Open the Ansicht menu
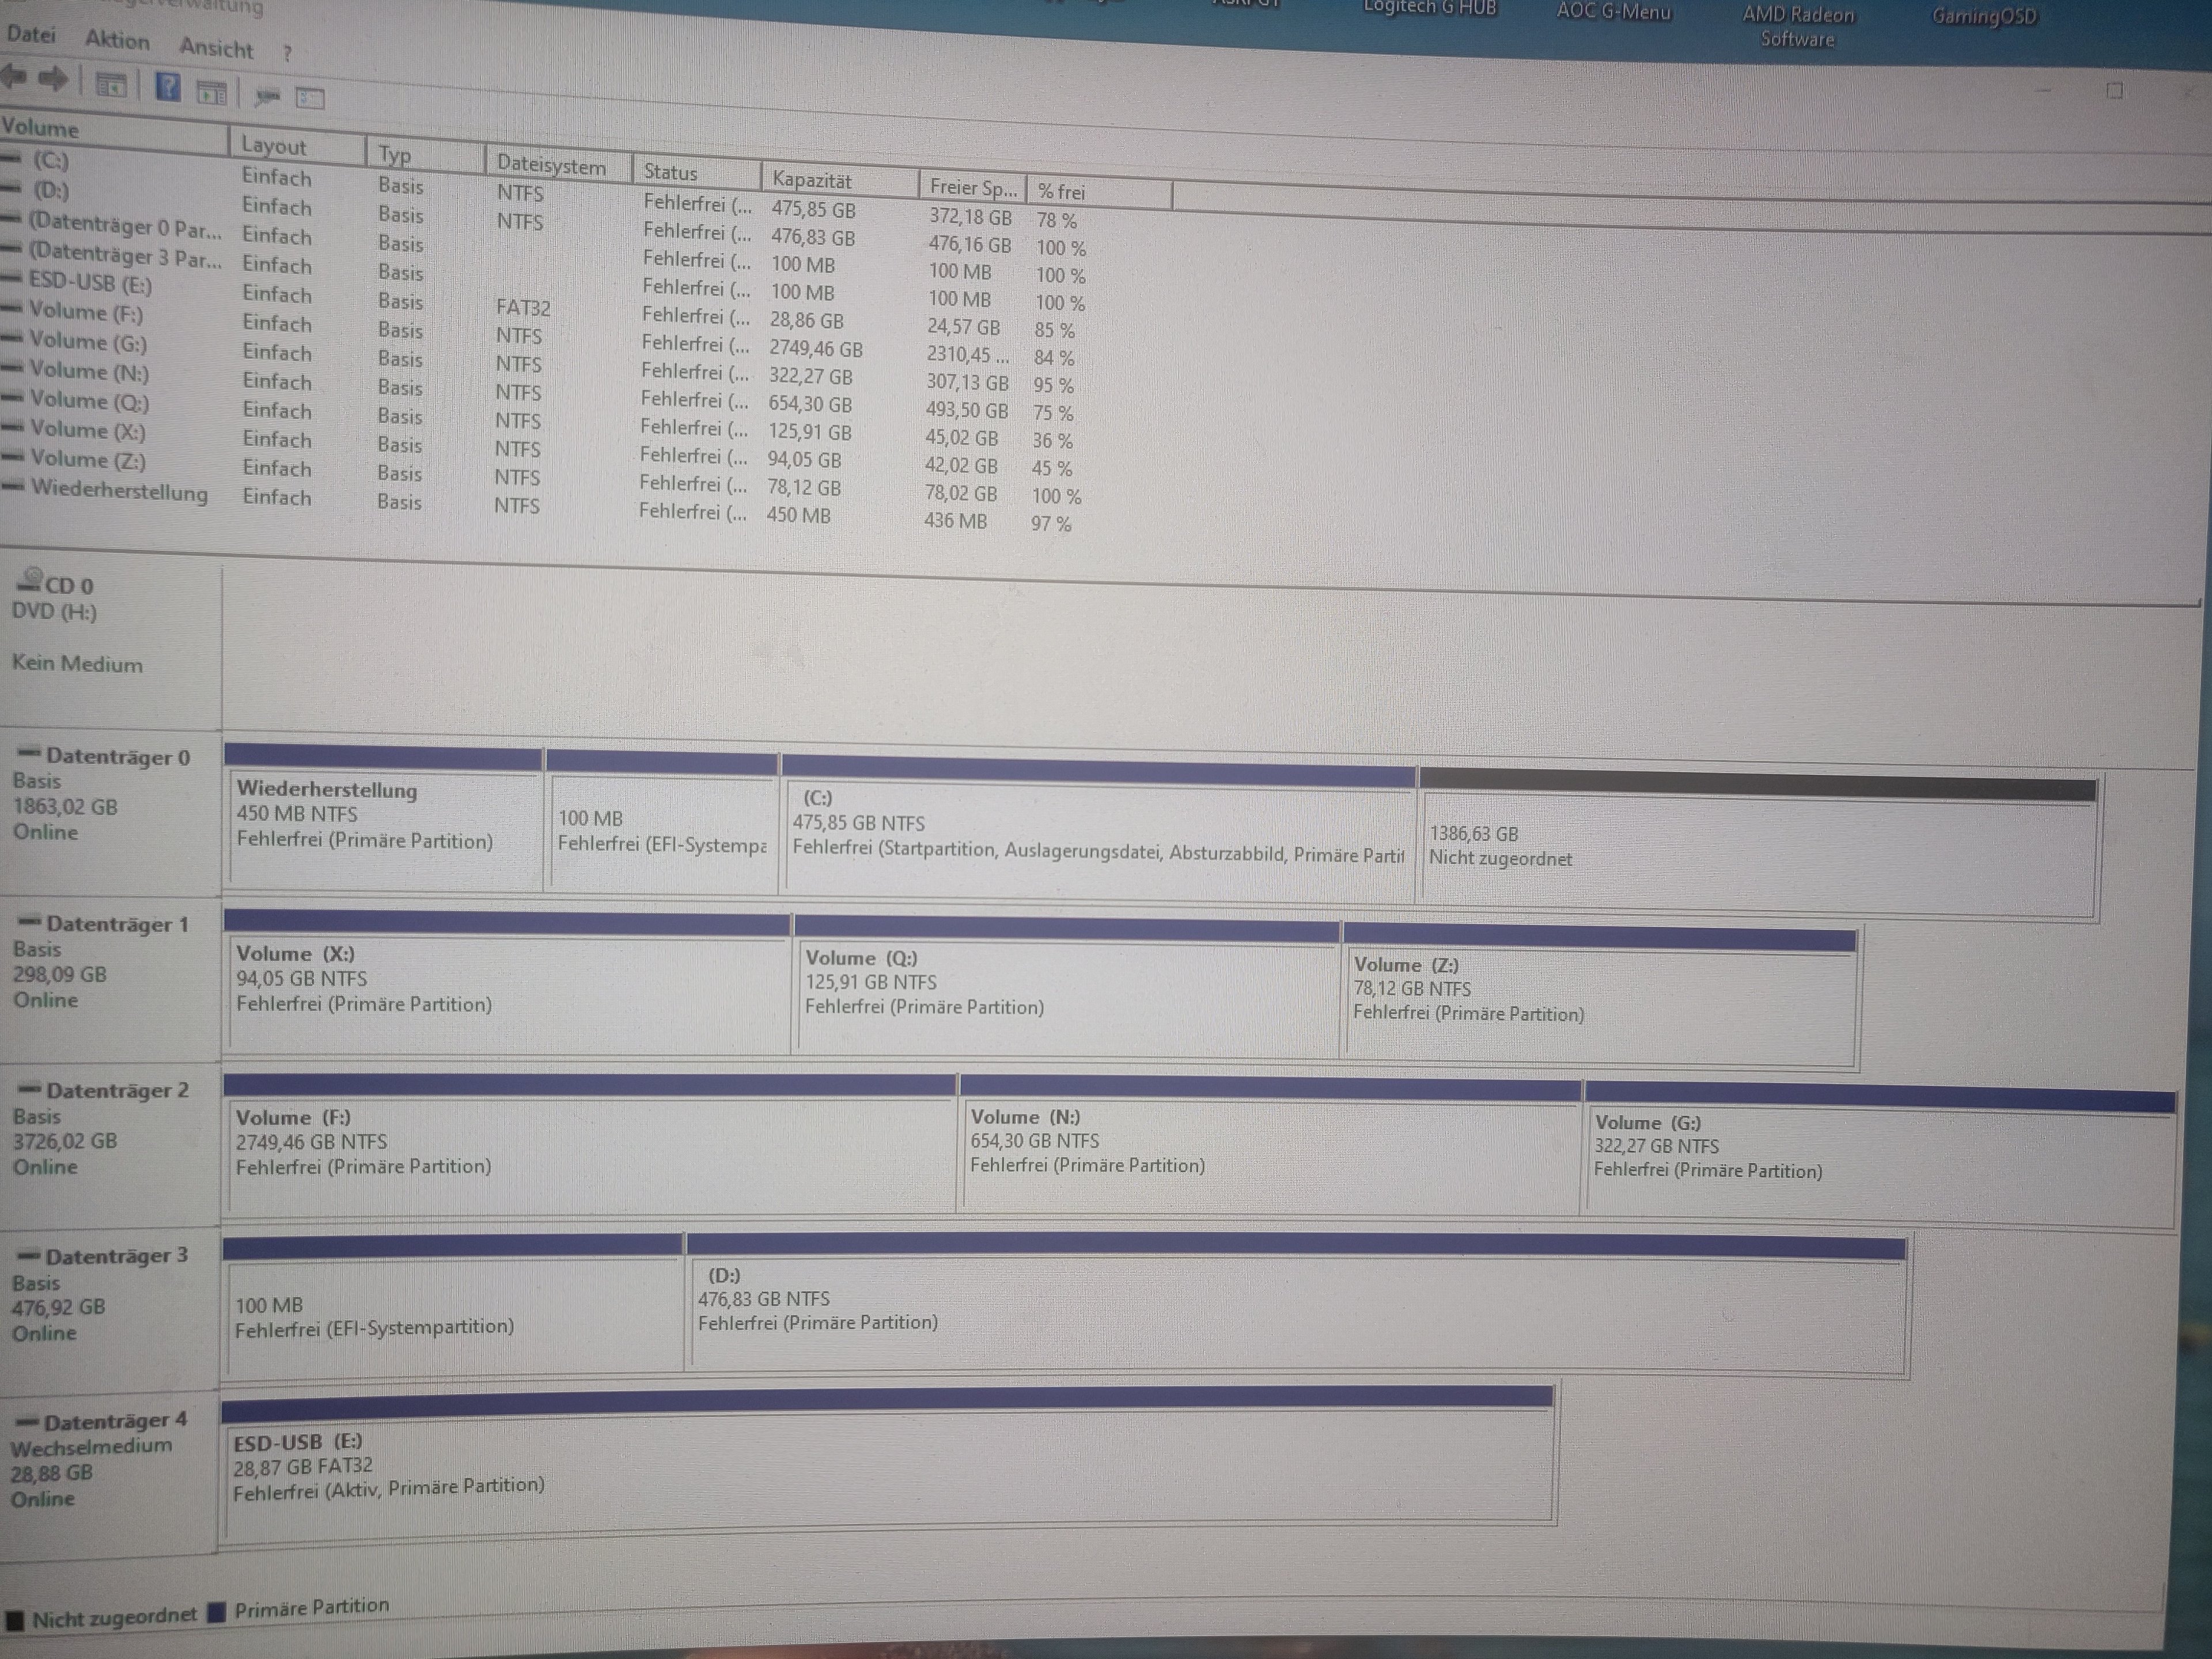The width and height of the screenshot is (2212, 1659). click(216, 47)
